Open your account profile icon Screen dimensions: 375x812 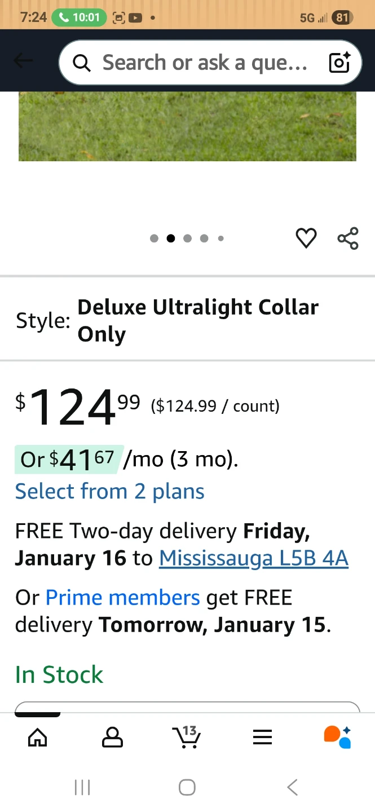(x=112, y=737)
